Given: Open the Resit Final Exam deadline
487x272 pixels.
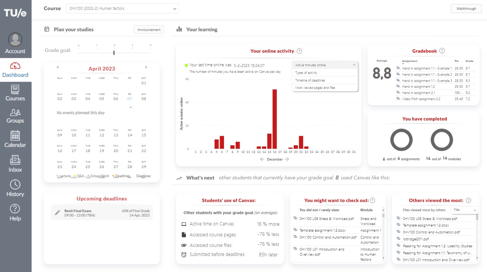Looking at the screenshot, I should (x=102, y=213).
